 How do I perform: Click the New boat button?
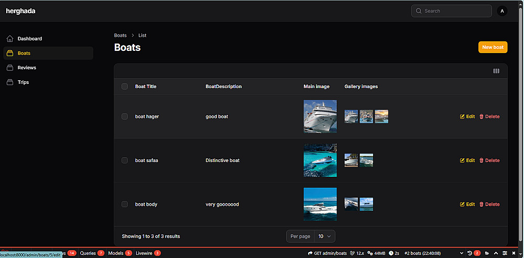click(x=493, y=47)
